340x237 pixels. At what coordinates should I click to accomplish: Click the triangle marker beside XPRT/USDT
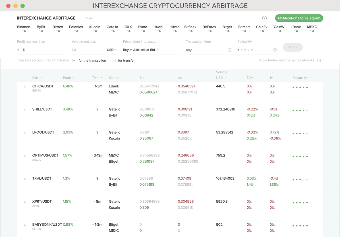pyautogui.click(x=25, y=202)
